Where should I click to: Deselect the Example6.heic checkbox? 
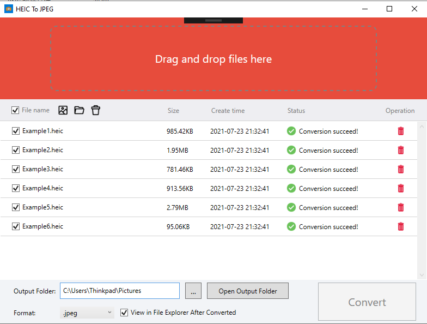point(15,226)
